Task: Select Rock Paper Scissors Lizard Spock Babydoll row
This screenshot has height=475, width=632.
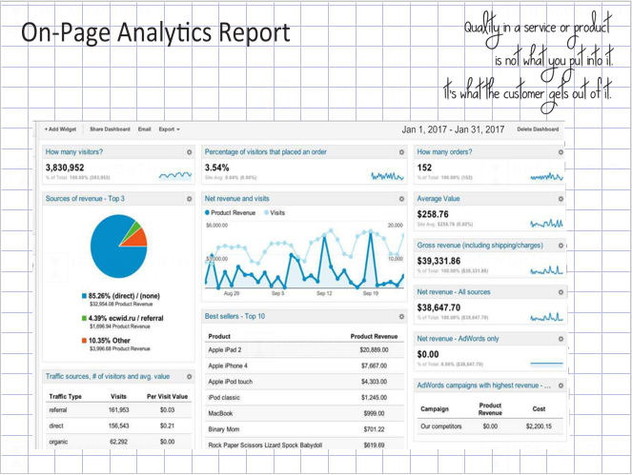Action: (x=304, y=445)
